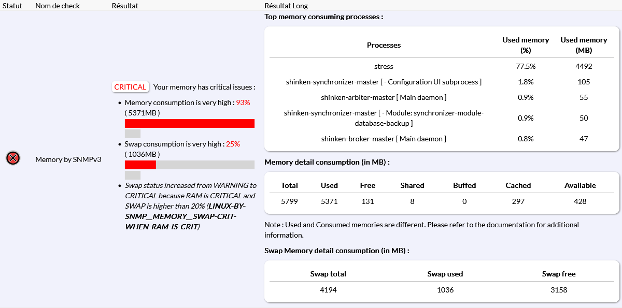Click the Swap free value 3158
The image size is (622, 308).
click(x=559, y=290)
